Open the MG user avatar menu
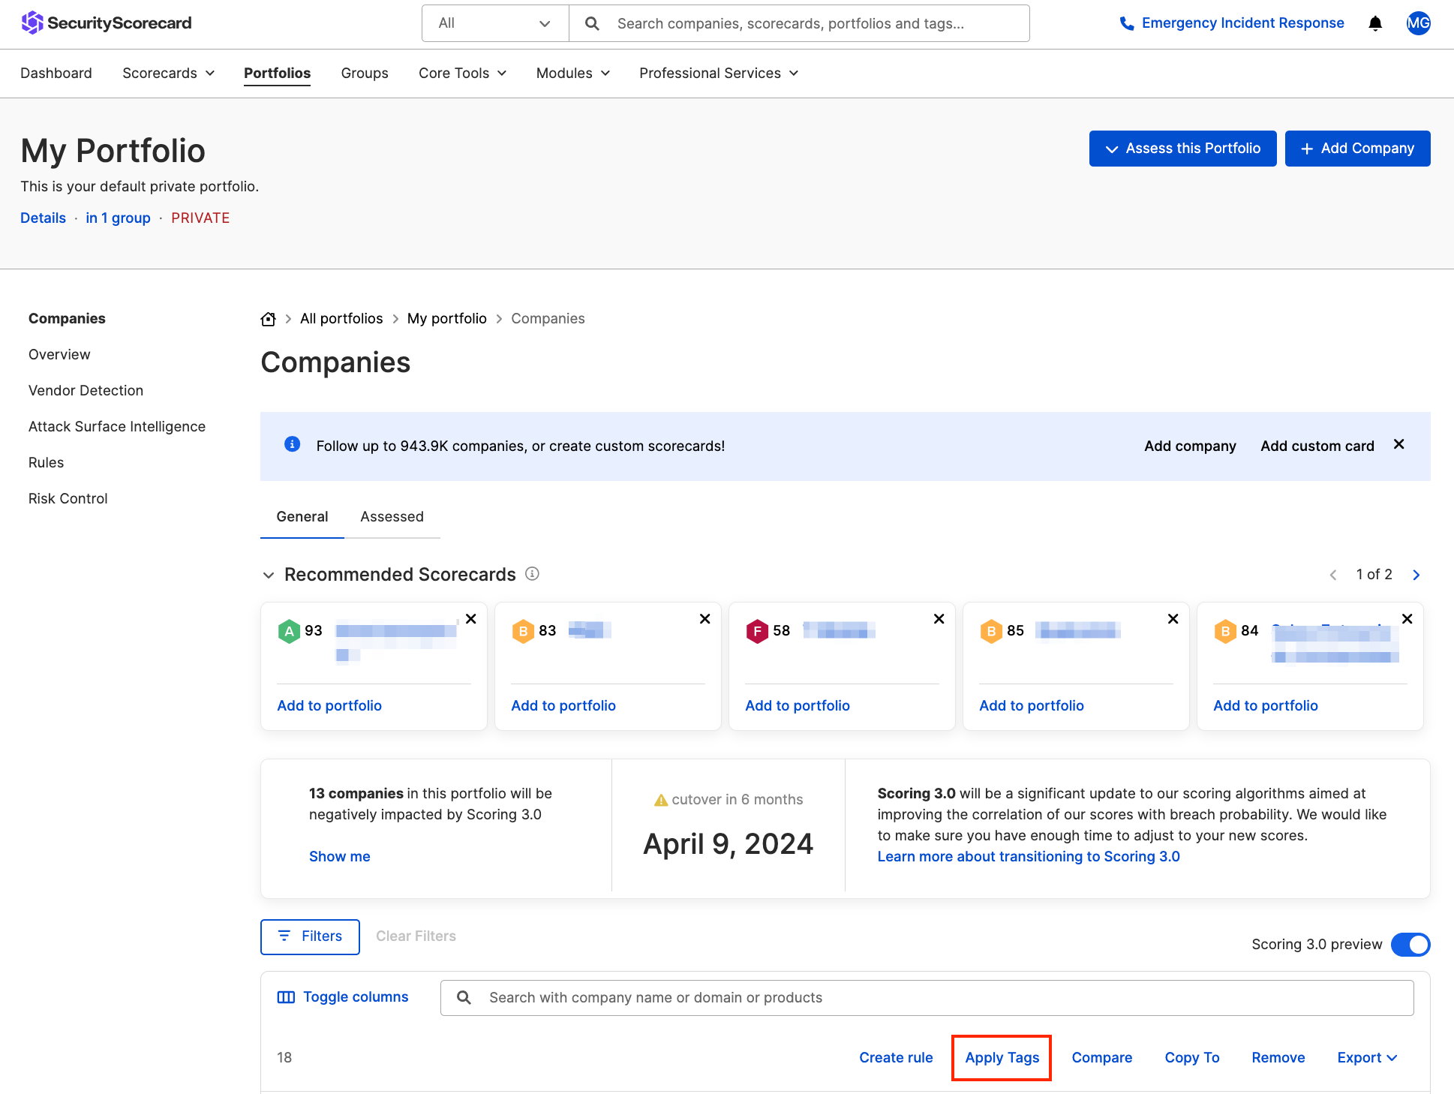 1418,23
